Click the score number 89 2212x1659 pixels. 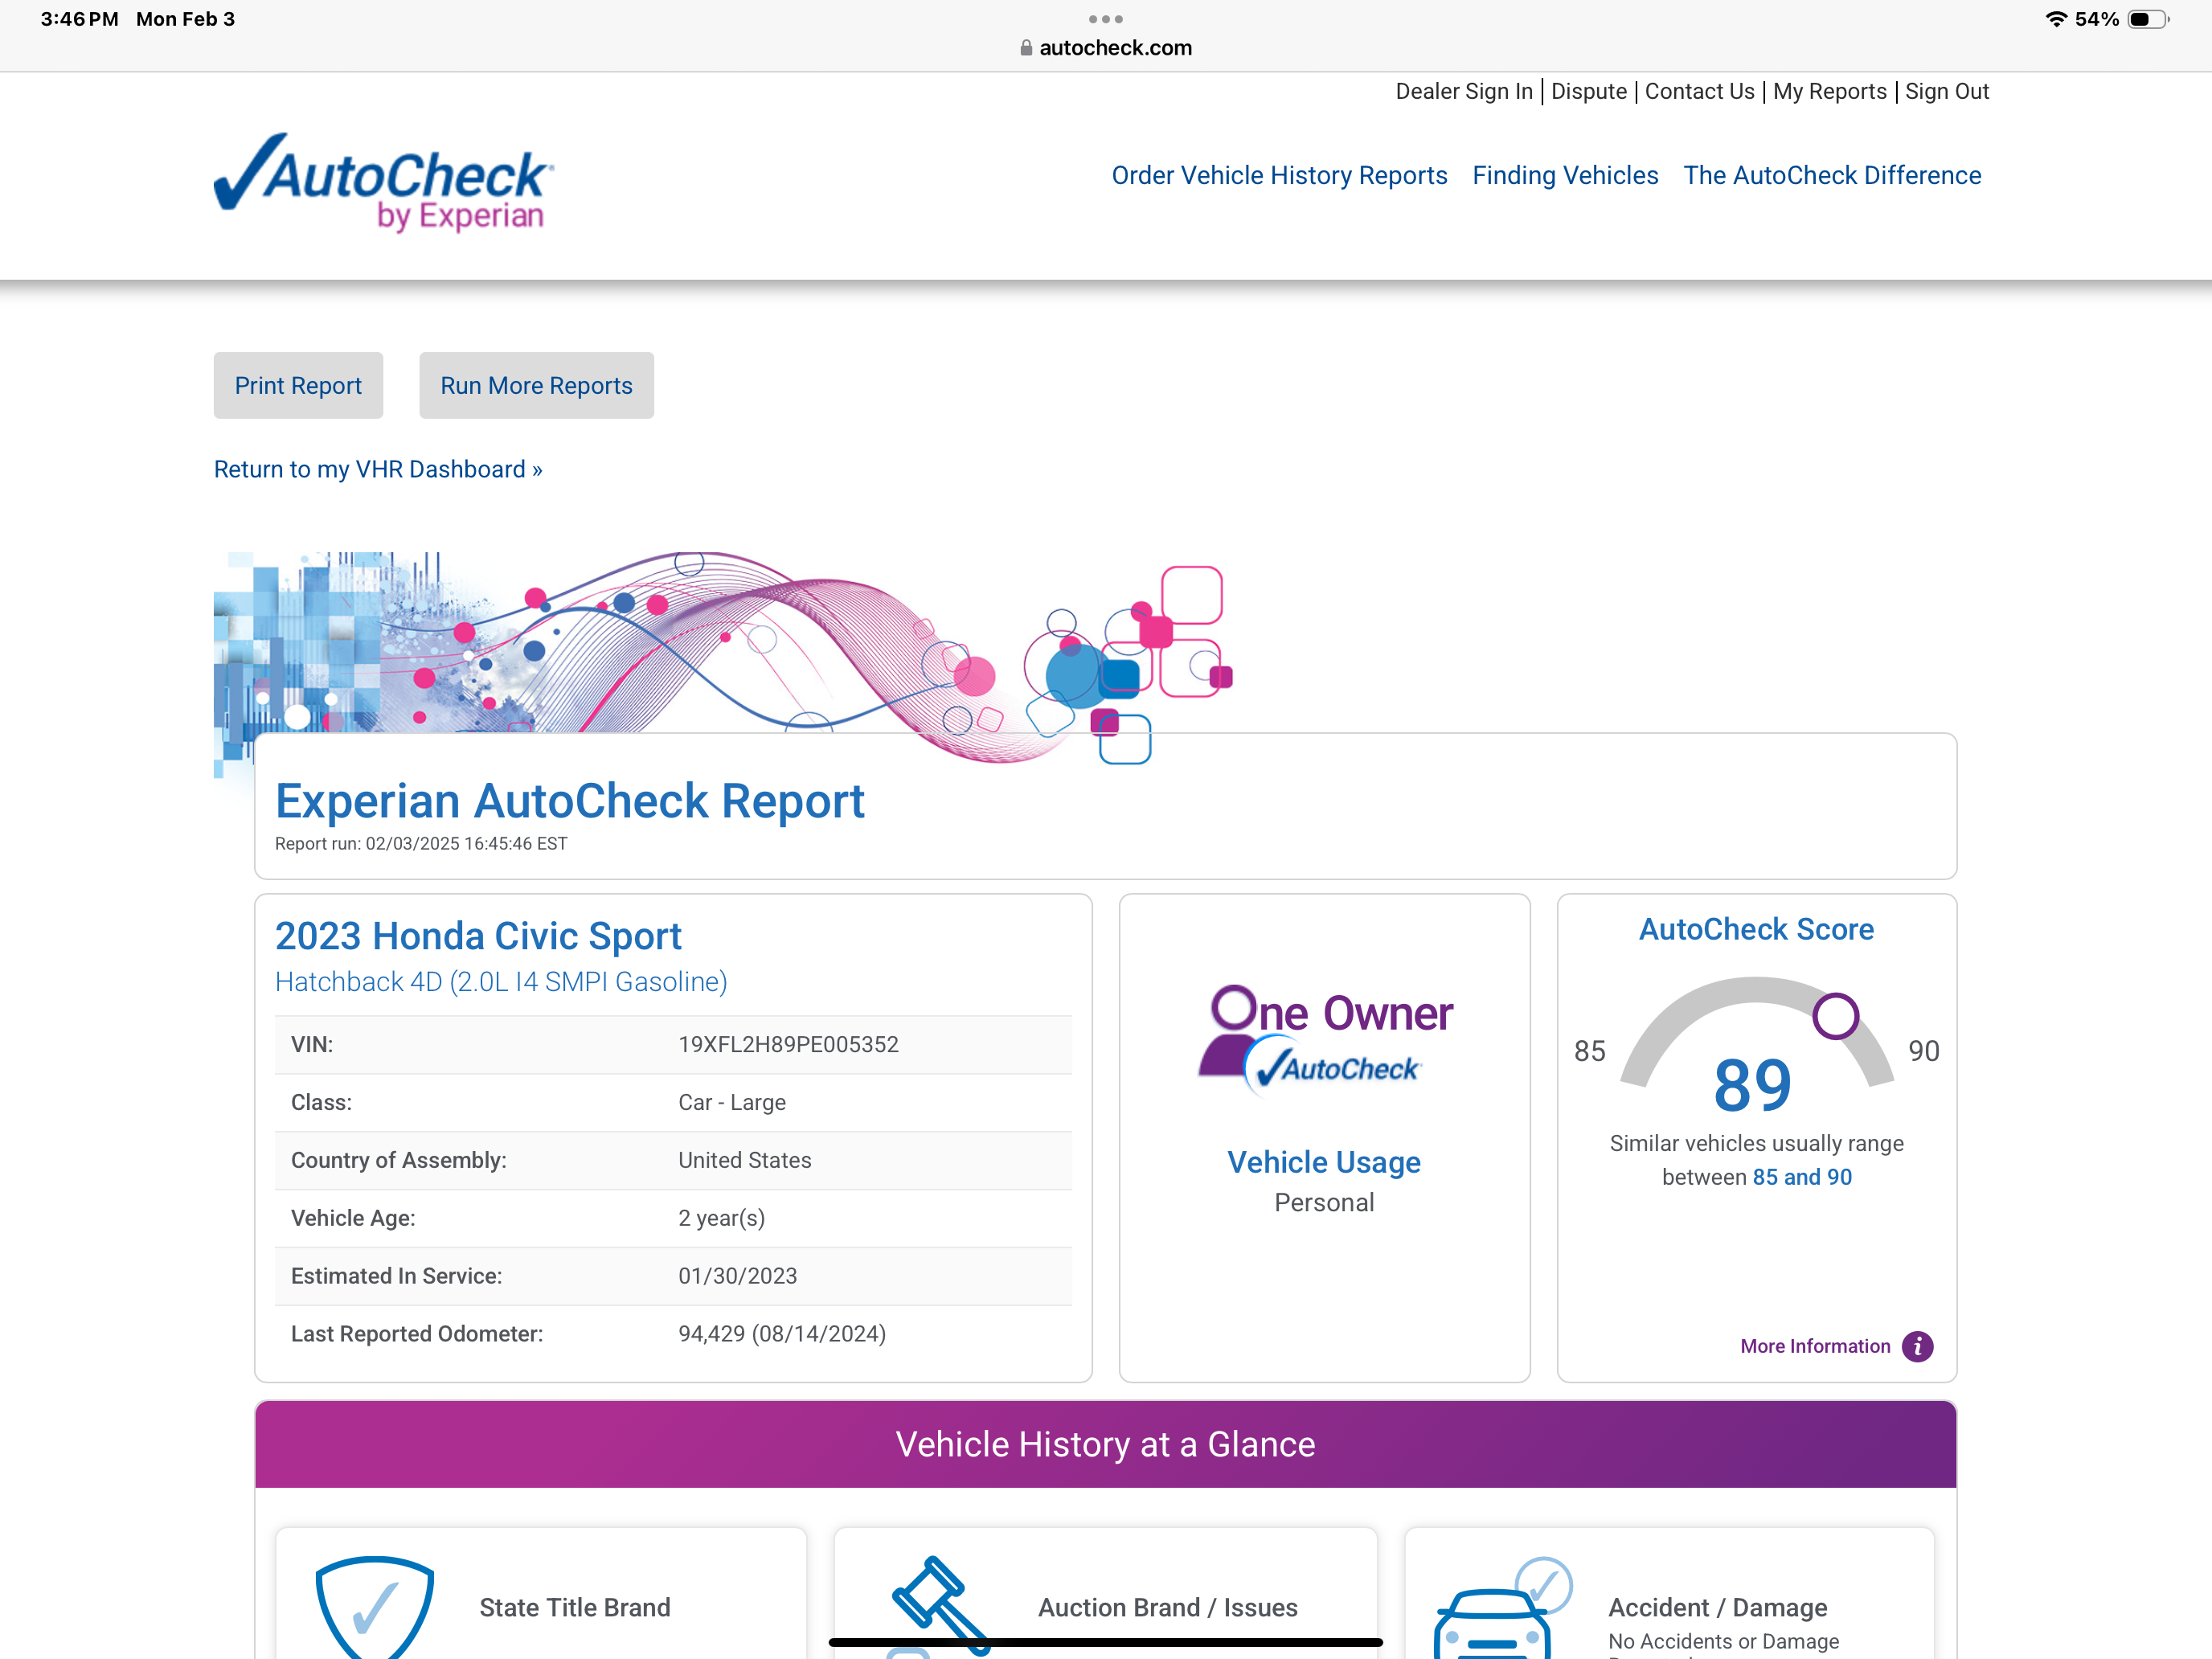click(x=1752, y=1085)
